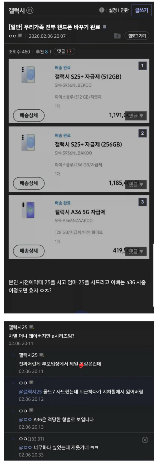Expand 댓글 dropdown on A36 5G card
Image resolution: width=158 pixels, height=465 pixels.
136,251
